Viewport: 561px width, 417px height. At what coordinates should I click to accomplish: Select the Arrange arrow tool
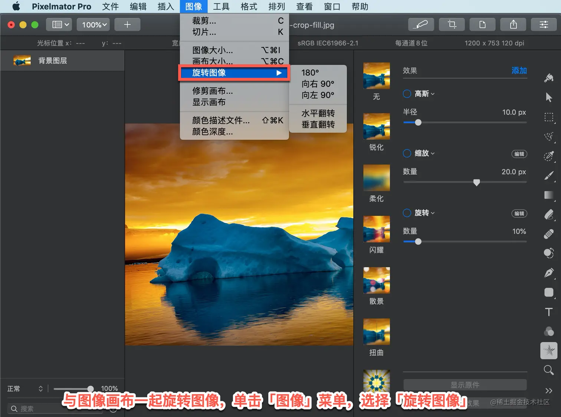549,98
